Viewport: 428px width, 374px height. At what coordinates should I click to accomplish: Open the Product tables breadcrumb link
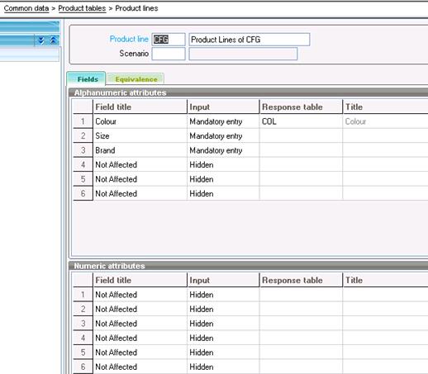[82, 8]
